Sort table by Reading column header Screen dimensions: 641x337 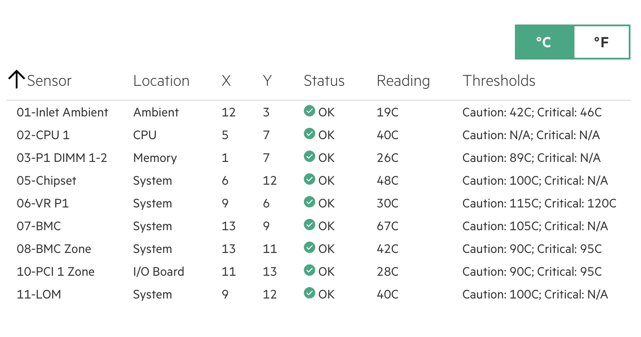tap(403, 81)
